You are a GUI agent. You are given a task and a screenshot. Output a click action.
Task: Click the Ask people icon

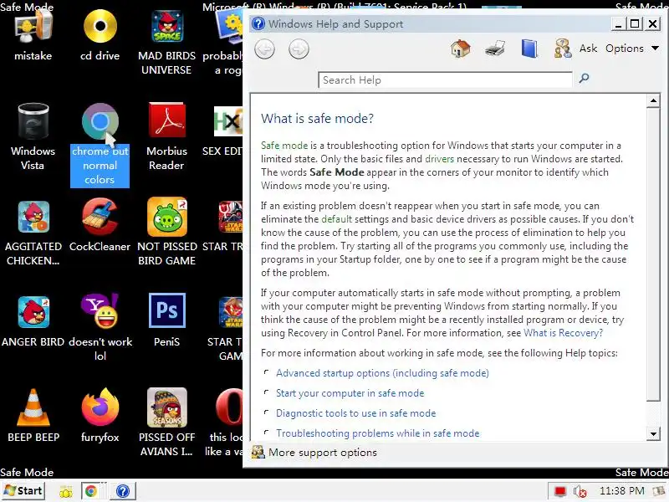click(x=562, y=49)
